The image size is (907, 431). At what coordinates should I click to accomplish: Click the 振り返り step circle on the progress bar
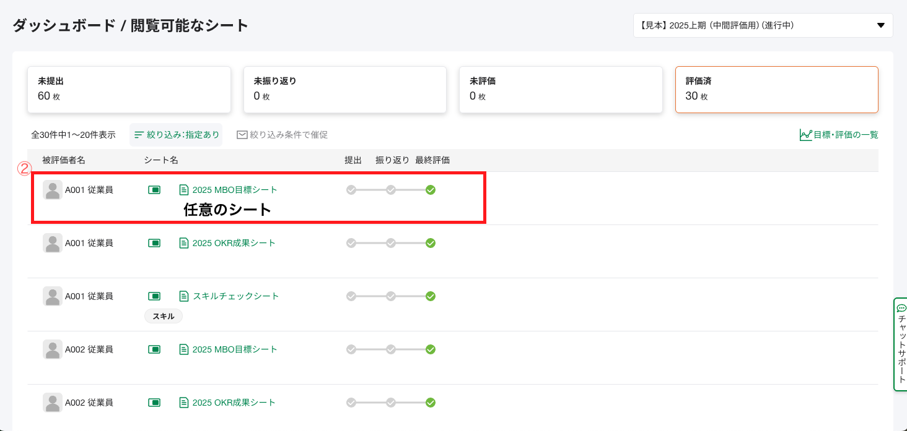[x=391, y=189]
